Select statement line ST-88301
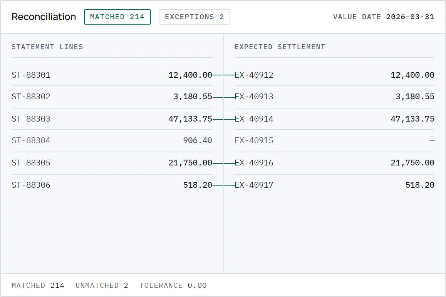The height and width of the screenshot is (297, 446). coord(112,75)
